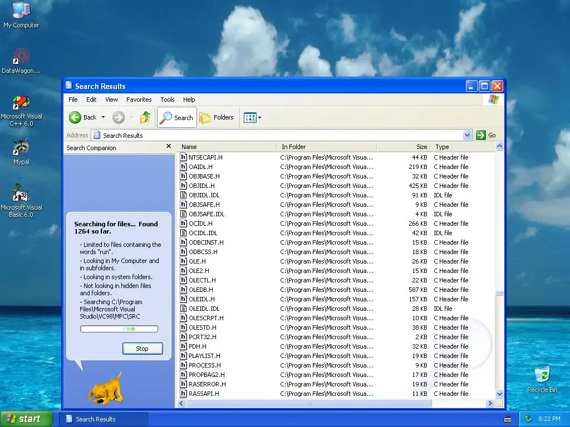Select the Microsoft Visual Basic 6.0 shortcut

pyautogui.click(x=21, y=201)
